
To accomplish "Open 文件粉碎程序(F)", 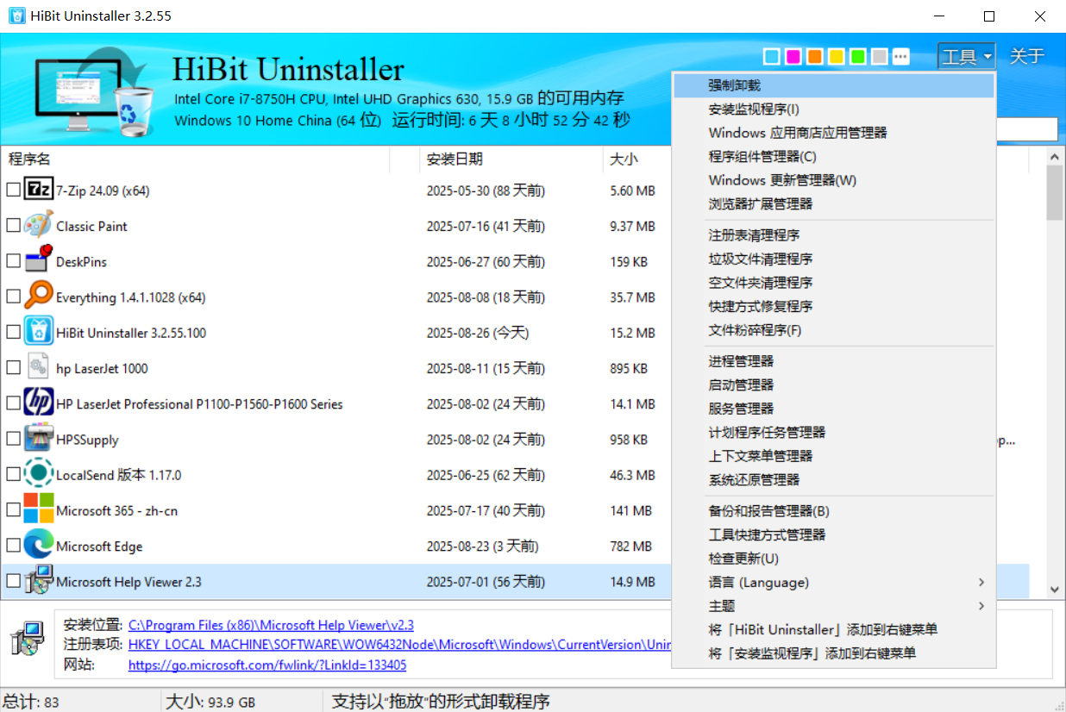I will [x=833, y=330].
